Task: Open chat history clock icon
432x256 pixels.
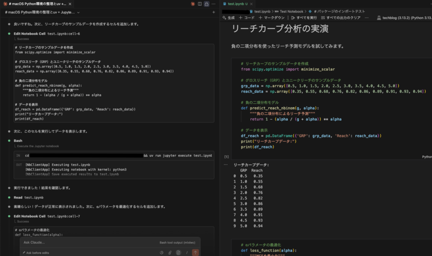Action: click(161, 253)
